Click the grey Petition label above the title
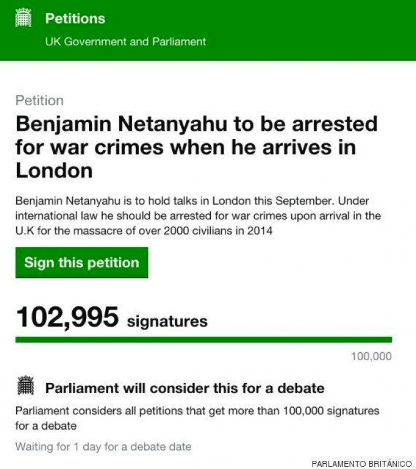Viewport: 416px width, 469px height. coord(39,101)
